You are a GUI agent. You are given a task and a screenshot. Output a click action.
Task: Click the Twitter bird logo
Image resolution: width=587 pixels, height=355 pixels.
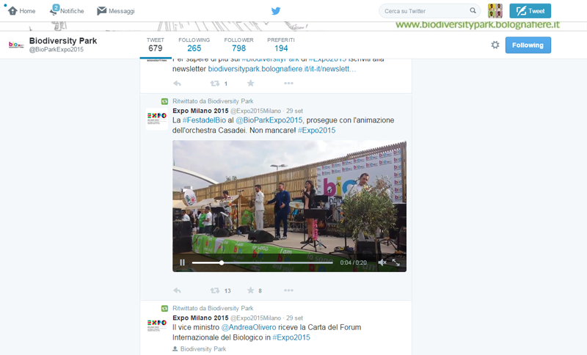(x=276, y=11)
